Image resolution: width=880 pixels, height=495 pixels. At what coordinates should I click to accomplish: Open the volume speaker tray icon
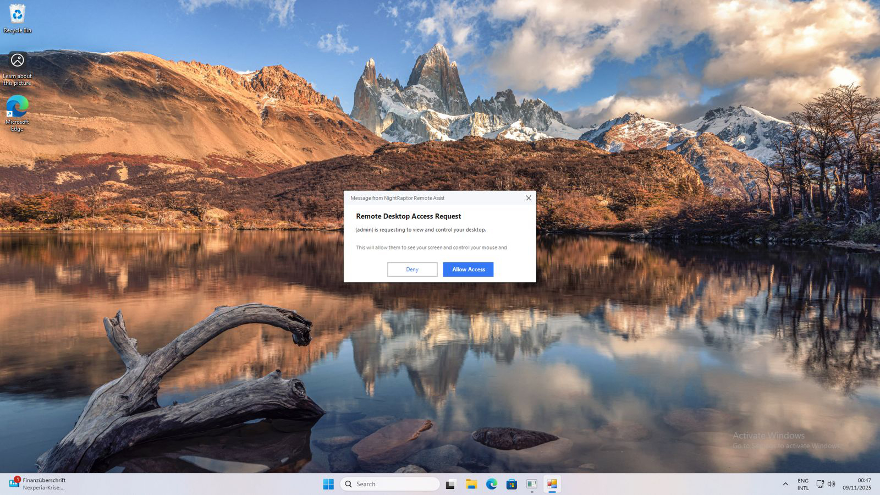pyautogui.click(x=832, y=484)
